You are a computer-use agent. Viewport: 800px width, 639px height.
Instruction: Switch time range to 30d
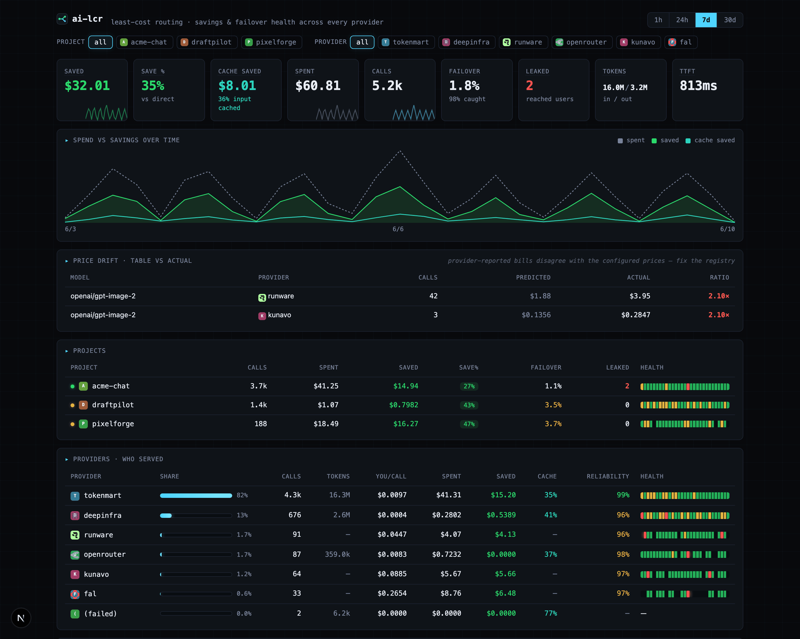730,20
